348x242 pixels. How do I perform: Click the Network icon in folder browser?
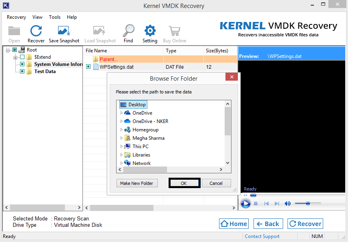coord(127,163)
